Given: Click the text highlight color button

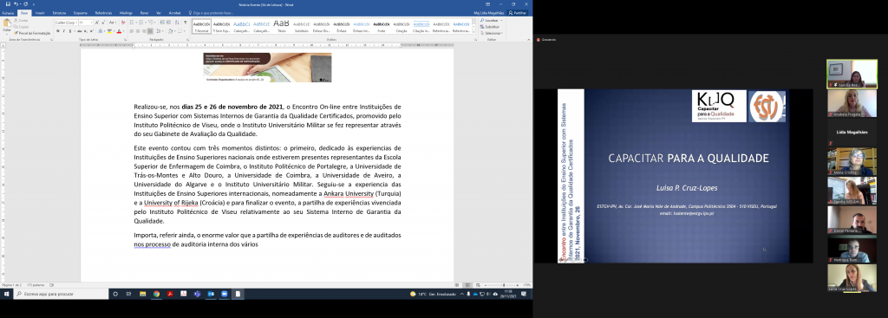Looking at the screenshot, I should [109, 31].
